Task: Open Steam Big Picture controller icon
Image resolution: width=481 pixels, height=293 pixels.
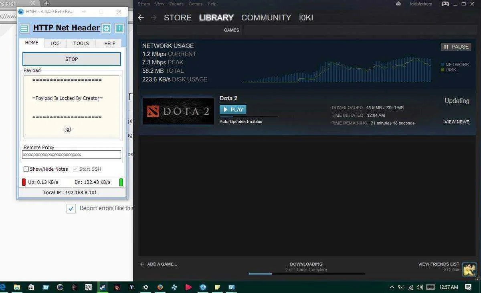Action: pos(445,4)
